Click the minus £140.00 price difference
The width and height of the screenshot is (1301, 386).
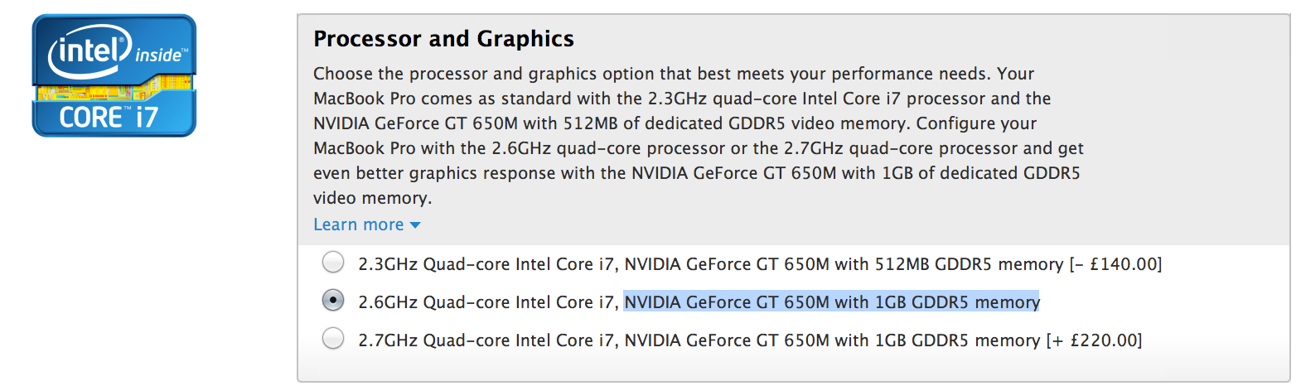(x=1115, y=264)
